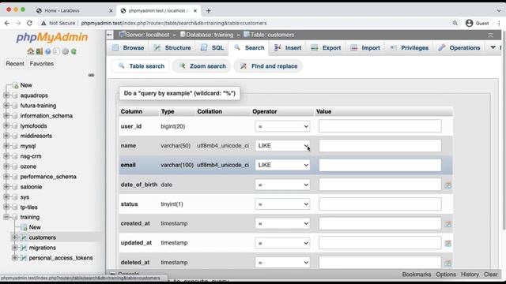Collapse the training database node
Viewport: 506px width, 284px height.
coord(6,217)
